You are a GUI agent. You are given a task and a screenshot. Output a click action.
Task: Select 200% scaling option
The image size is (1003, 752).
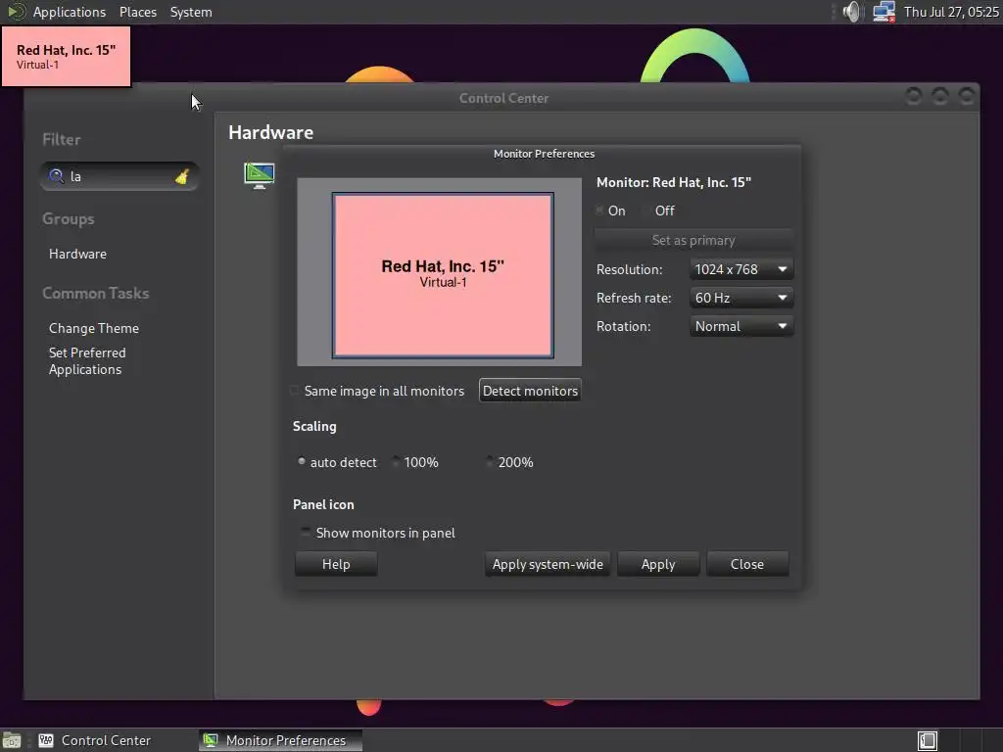[490, 461]
